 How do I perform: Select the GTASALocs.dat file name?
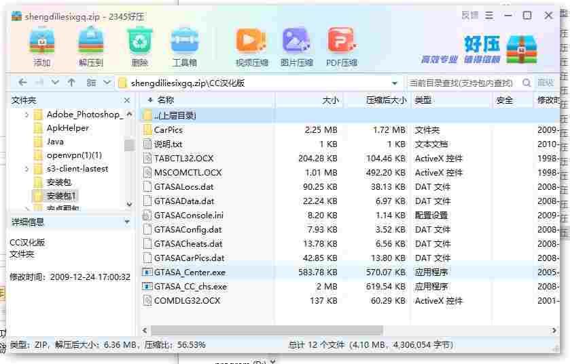coord(183,186)
